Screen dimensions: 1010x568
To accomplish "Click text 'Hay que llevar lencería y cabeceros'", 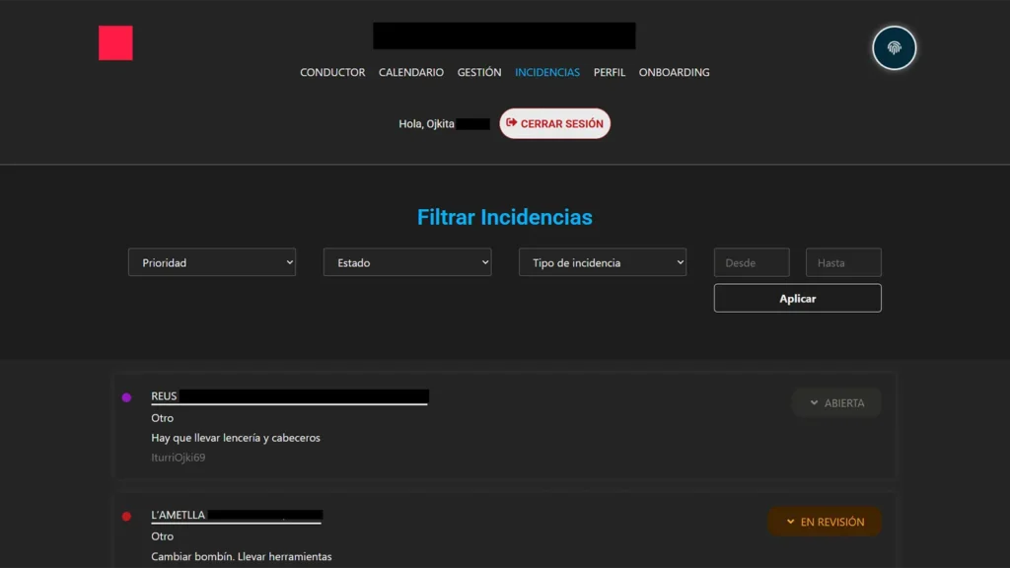I will pyautogui.click(x=236, y=438).
